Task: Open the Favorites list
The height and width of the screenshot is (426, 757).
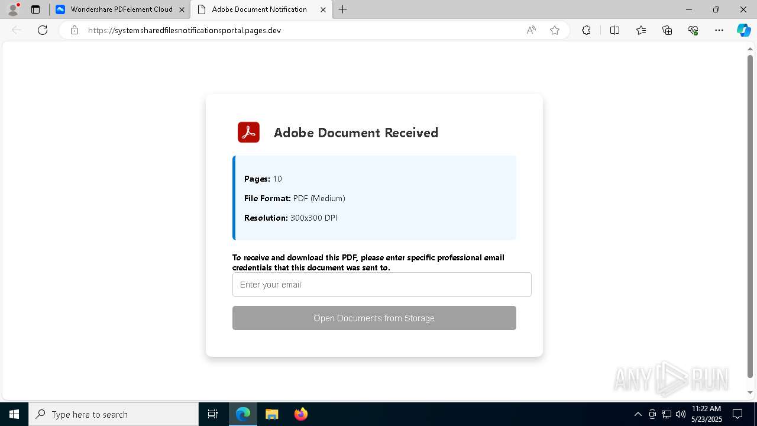Action: click(x=641, y=30)
